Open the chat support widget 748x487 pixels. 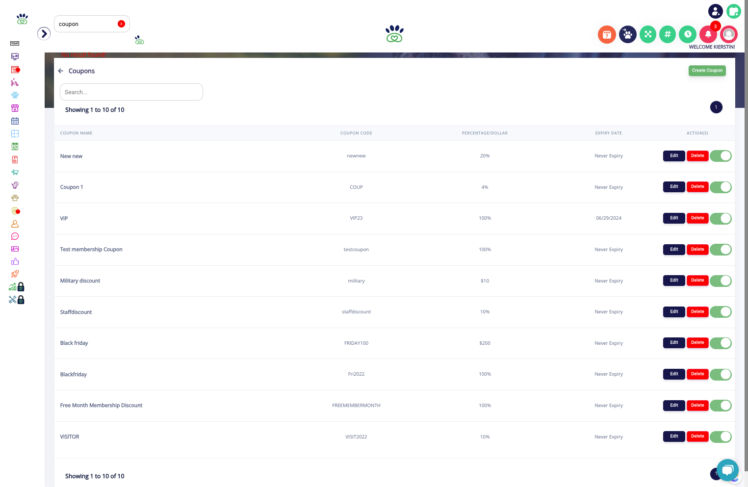point(727,470)
